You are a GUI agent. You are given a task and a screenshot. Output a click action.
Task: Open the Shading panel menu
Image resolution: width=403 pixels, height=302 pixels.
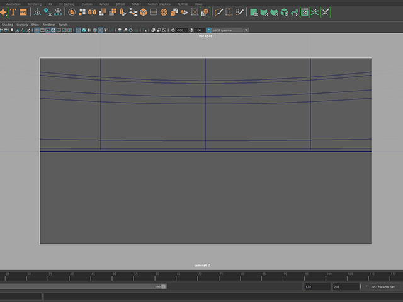pyautogui.click(x=8, y=25)
